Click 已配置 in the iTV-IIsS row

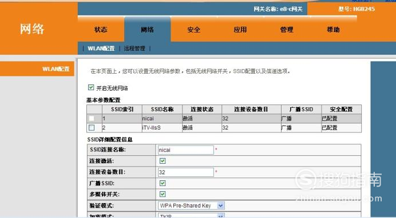[x=330, y=128]
